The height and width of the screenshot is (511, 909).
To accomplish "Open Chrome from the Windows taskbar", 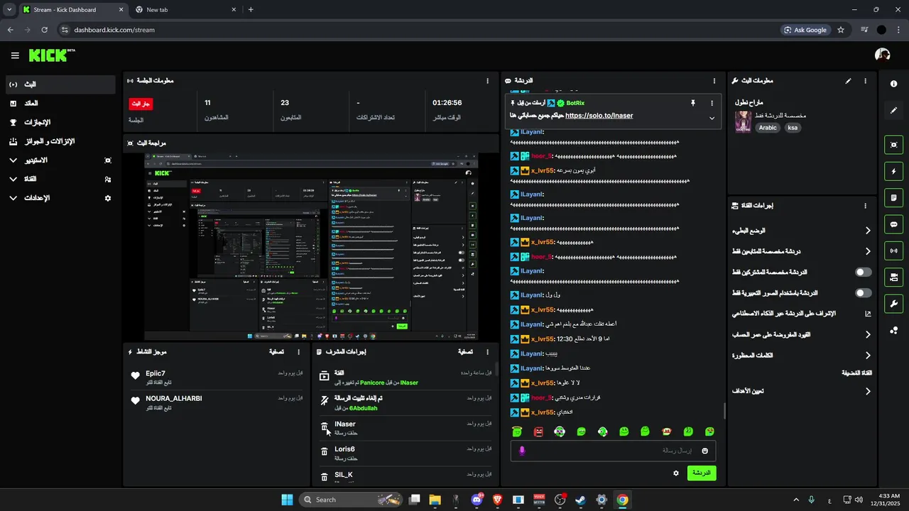I will (622, 500).
